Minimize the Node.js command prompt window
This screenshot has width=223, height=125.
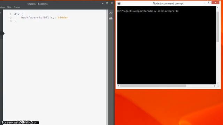click(205, 3)
